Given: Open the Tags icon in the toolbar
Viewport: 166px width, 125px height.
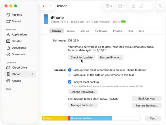Looking at the screenshot, I should click(141, 6).
